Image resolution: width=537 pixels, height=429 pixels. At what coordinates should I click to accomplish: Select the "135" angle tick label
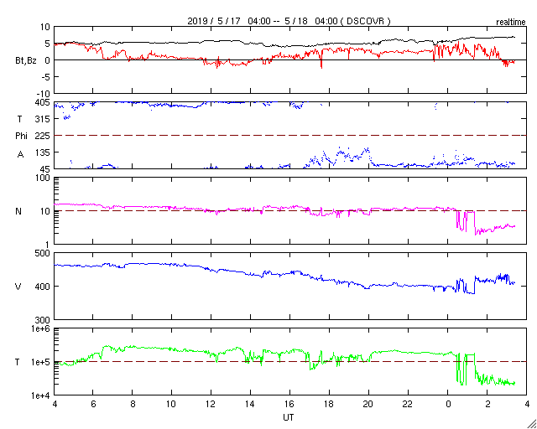coord(44,152)
